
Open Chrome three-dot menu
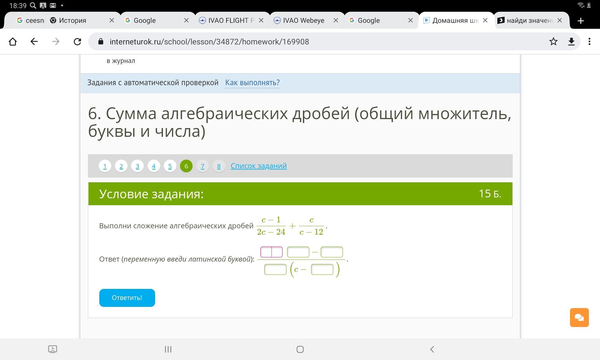[589, 42]
